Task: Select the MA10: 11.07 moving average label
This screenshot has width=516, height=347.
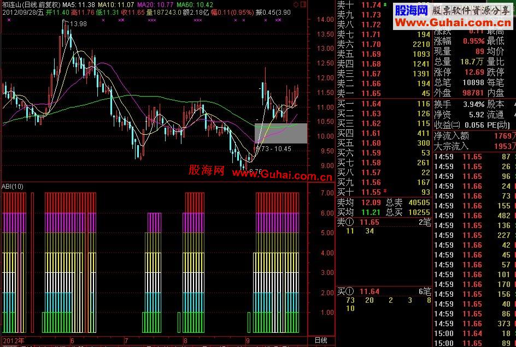Action: click(116, 4)
